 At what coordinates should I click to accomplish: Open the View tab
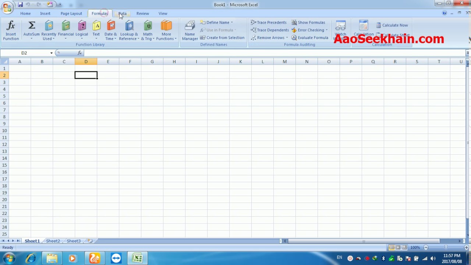pos(163,14)
